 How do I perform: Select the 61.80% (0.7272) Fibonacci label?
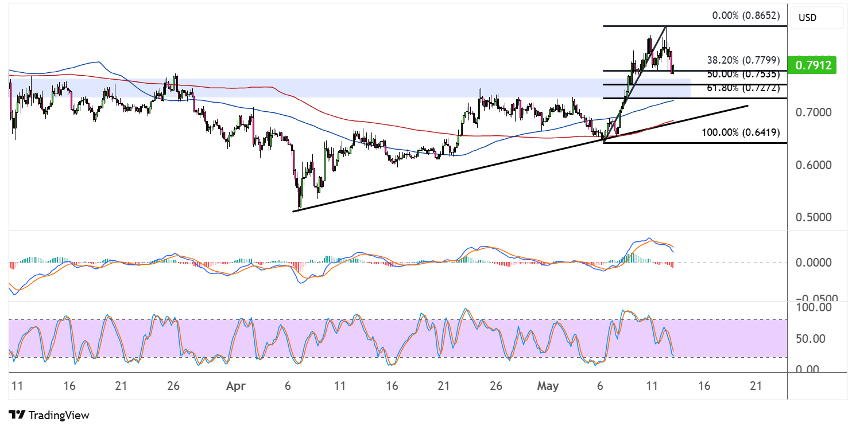coord(743,88)
